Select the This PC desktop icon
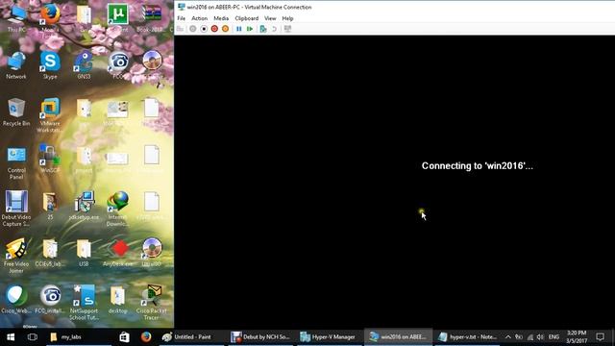This screenshot has height=346, width=615. click(x=16, y=18)
